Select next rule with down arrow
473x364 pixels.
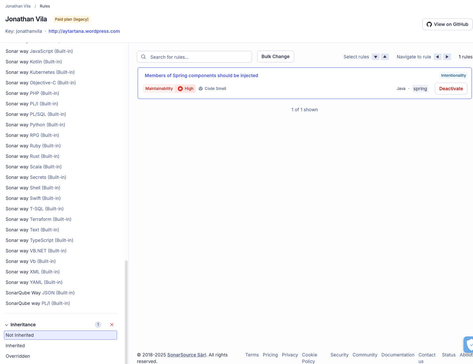point(376,57)
